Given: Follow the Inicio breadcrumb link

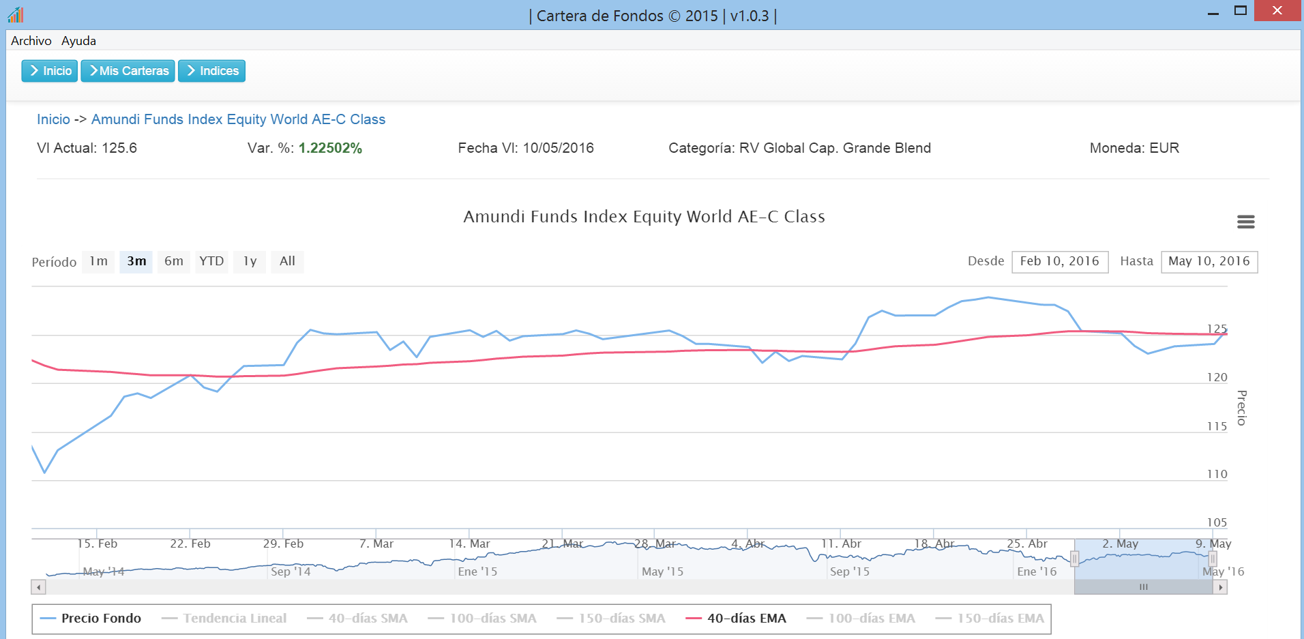Looking at the screenshot, I should point(53,119).
